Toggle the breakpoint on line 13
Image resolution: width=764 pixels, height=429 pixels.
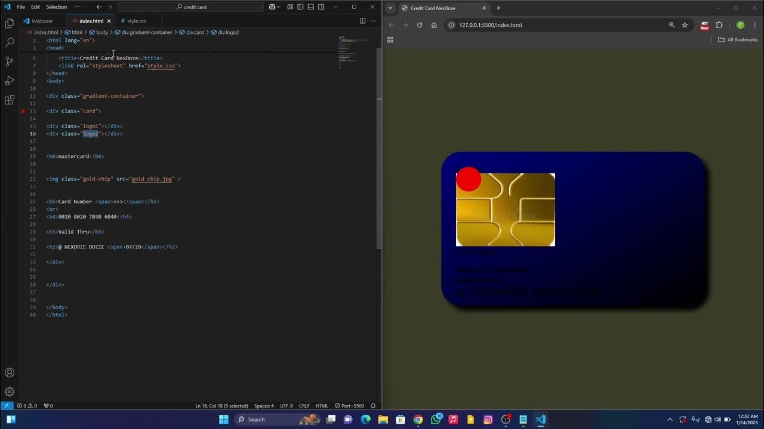(23, 111)
